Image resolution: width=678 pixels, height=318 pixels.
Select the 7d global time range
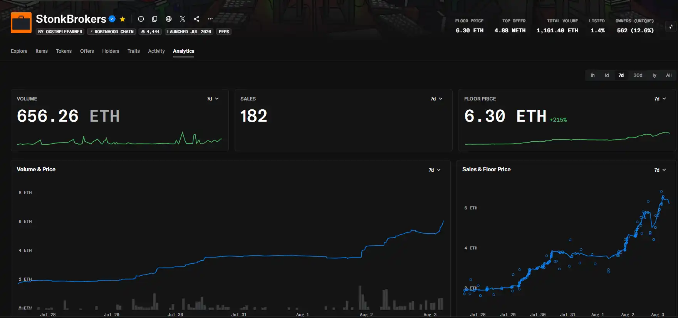621,75
